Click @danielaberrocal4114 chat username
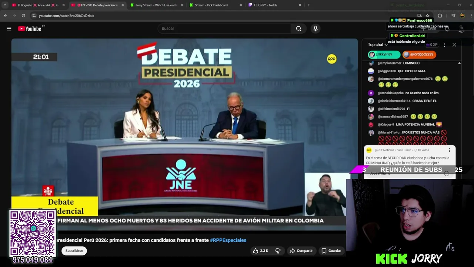 394,101
